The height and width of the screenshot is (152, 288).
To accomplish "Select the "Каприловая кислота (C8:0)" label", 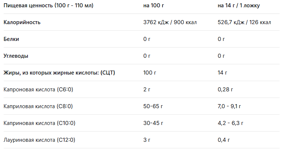I will pyautogui.click(x=38, y=106).
